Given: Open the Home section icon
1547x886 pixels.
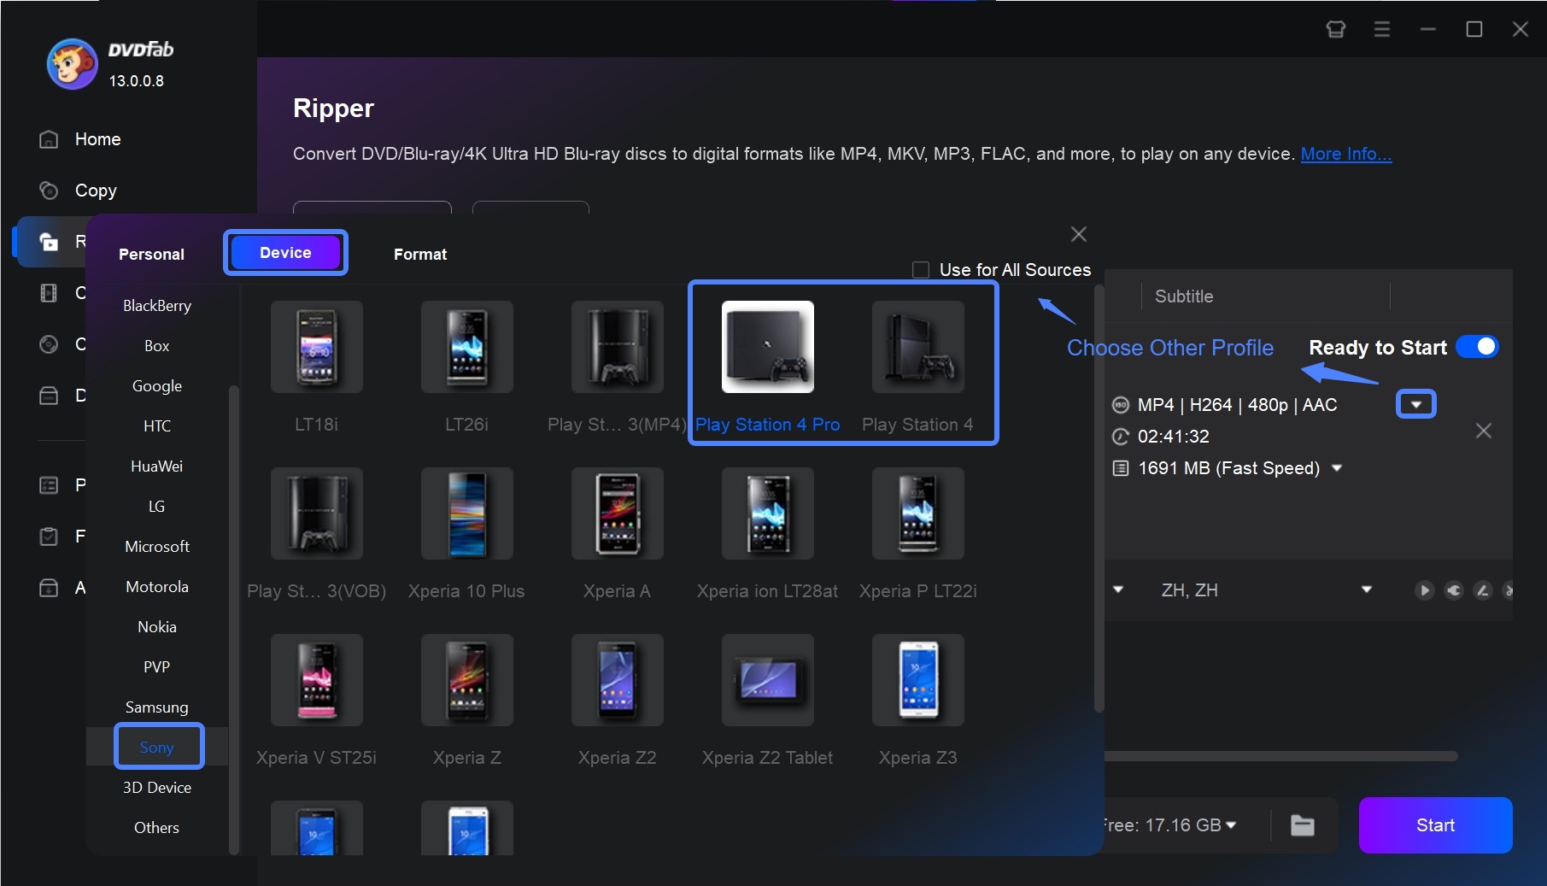Looking at the screenshot, I should (x=49, y=139).
